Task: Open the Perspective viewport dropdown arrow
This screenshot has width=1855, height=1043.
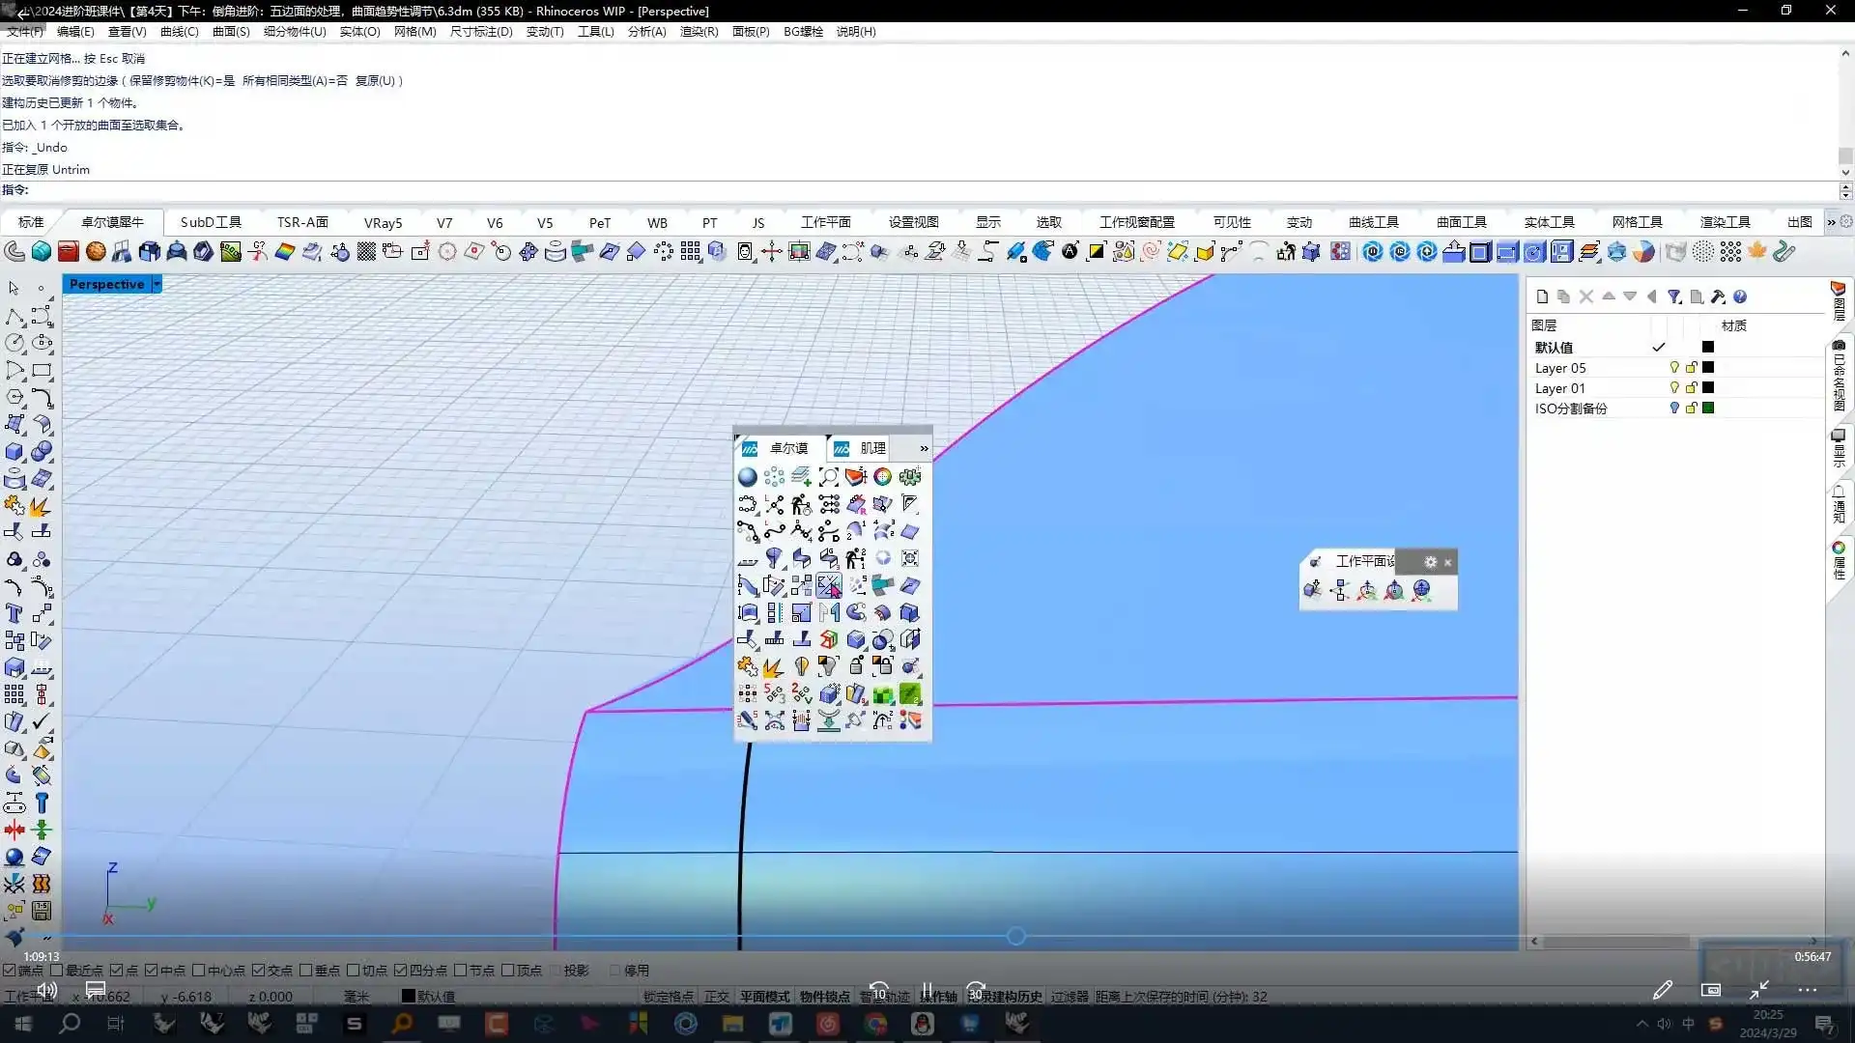Action: click(157, 284)
